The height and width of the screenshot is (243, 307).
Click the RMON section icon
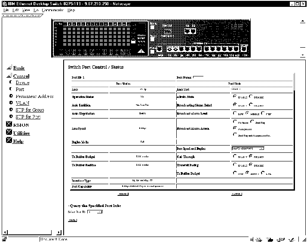(9, 125)
